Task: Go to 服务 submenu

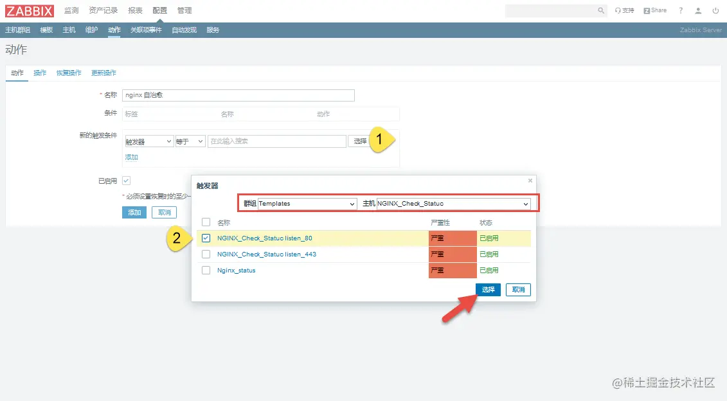Action: 213,30
